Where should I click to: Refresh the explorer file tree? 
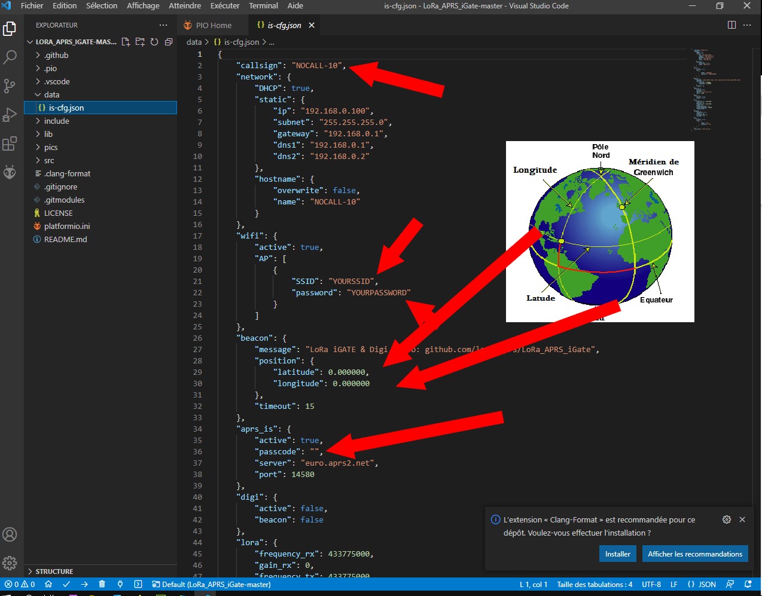[x=154, y=42]
